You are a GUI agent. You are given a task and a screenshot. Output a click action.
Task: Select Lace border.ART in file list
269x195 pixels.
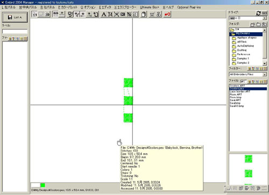(240, 91)
